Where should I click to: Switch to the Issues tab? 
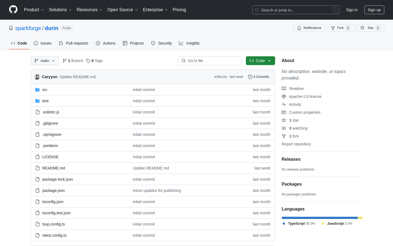(x=43, y=43)
